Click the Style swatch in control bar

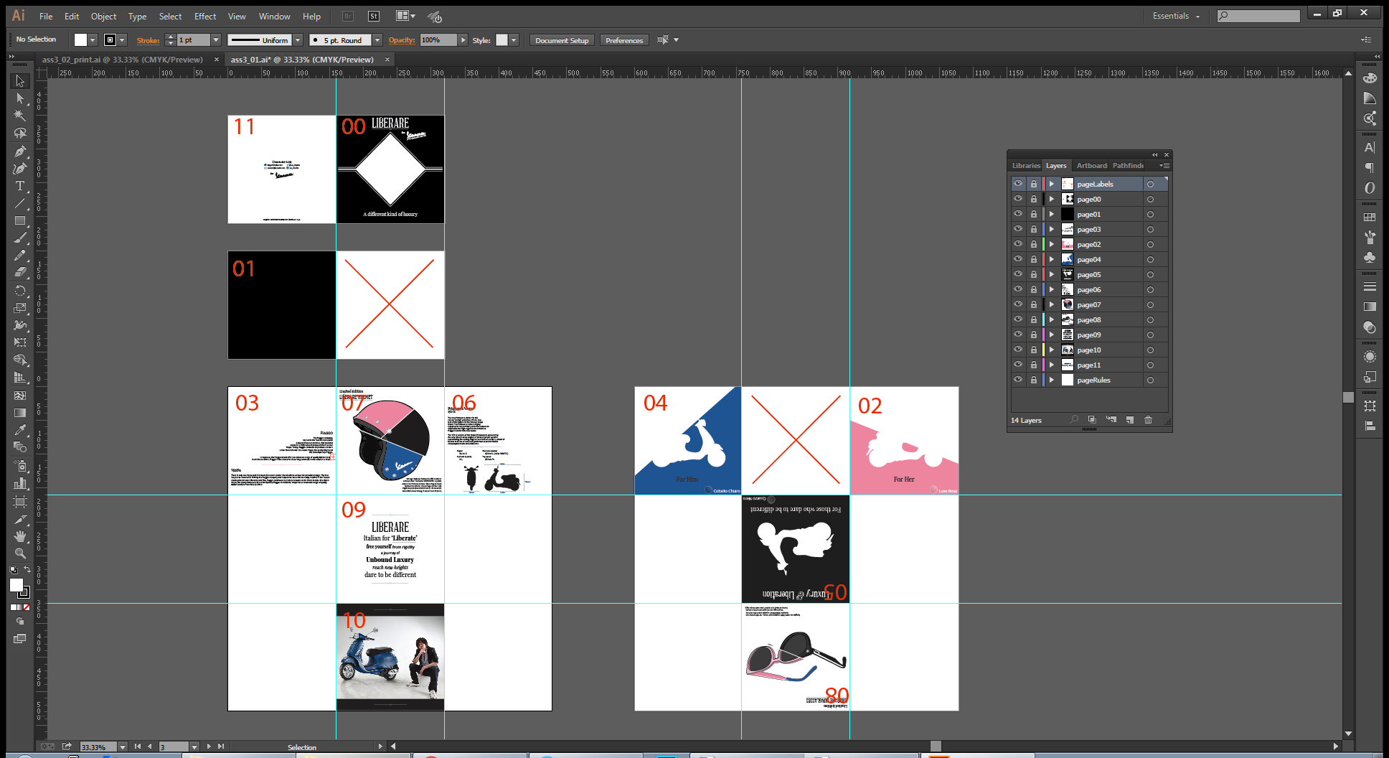pyautogui.click(x=502, y=40)
